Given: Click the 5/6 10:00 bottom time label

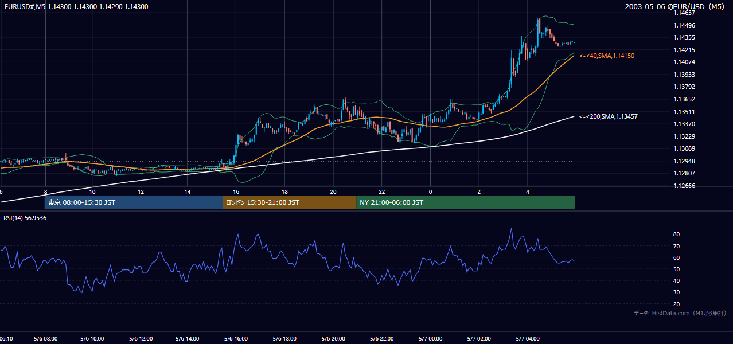Looking at the screenshot, I should tap(92, 339).
